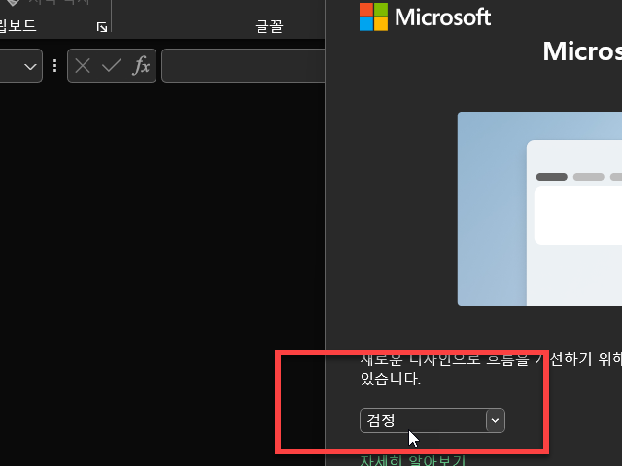
Task: Select the 검정 theme combo box
Action: pyautogui.click(x=432, y=420)
